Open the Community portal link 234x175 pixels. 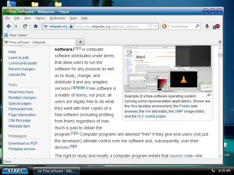coord(23,63)
